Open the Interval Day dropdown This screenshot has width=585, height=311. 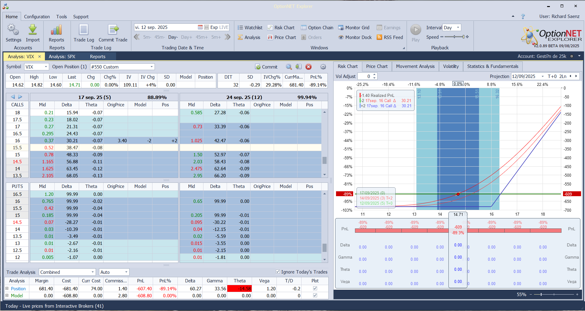coord(458,27)
